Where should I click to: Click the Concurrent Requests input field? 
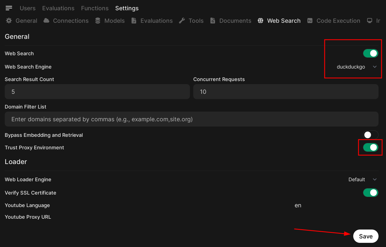[285, 92]
